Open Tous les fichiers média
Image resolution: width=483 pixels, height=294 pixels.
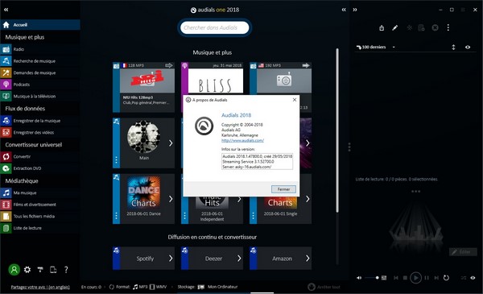click(40, 217)
